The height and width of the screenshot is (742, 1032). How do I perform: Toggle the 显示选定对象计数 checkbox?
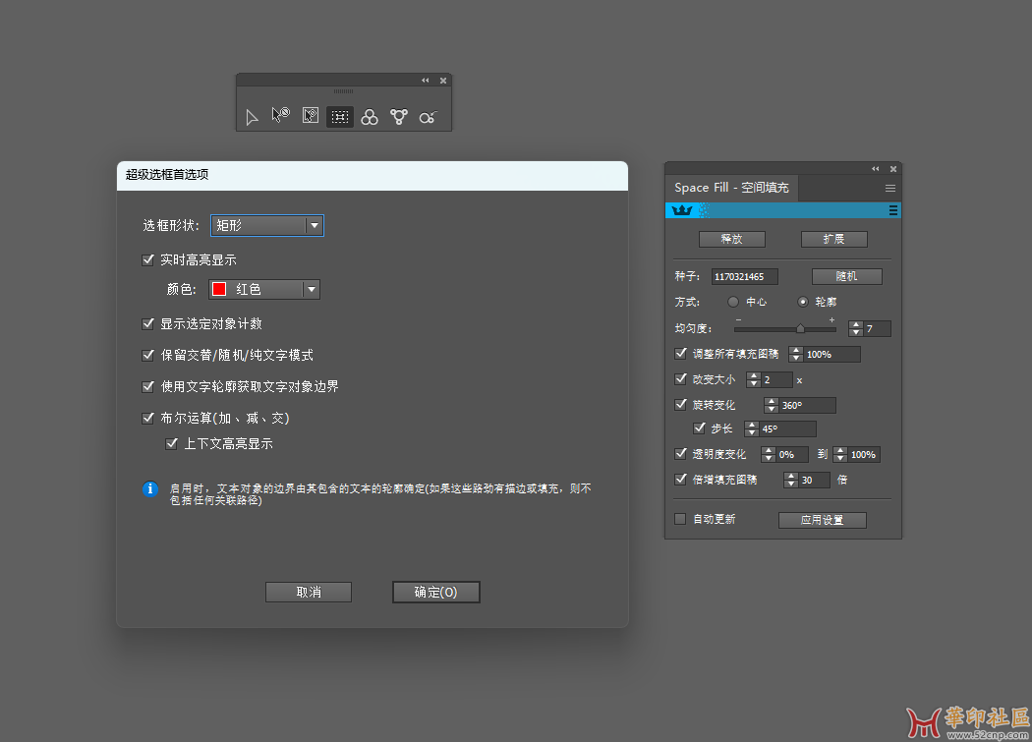[x=148, y=323]
